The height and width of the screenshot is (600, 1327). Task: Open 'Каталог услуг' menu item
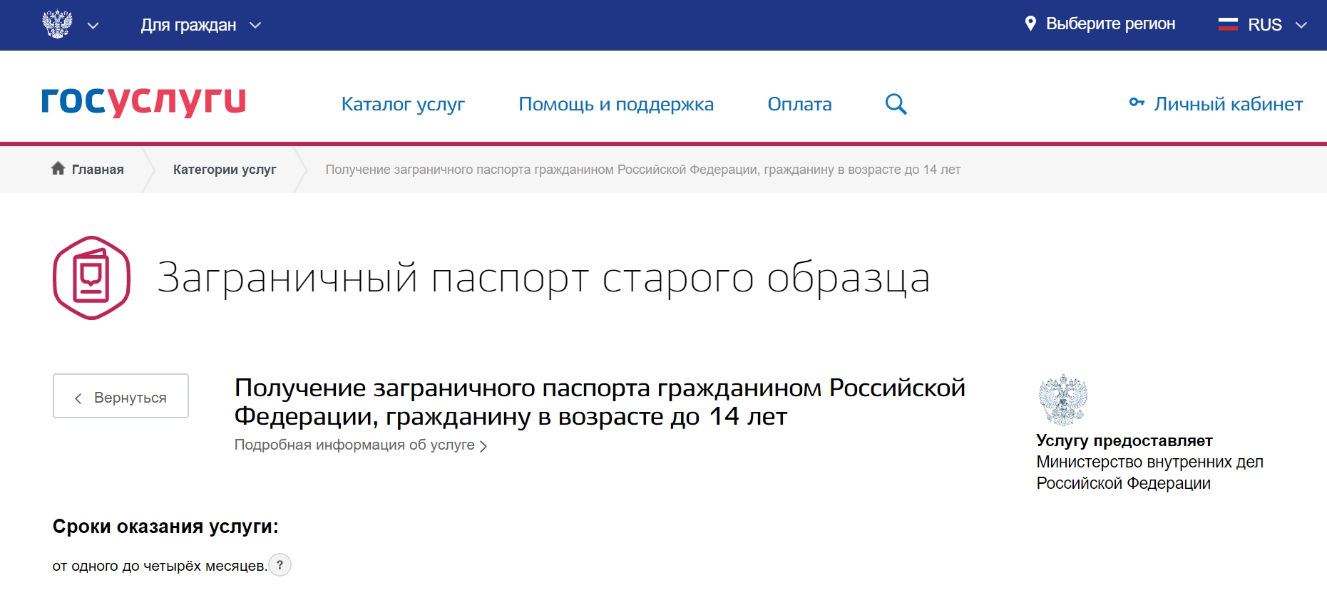point(403,104)
